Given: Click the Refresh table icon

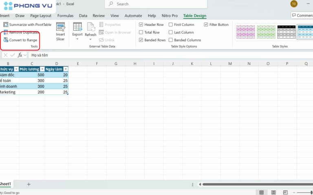Looking at the screenshot, I should tap(90, 27).
